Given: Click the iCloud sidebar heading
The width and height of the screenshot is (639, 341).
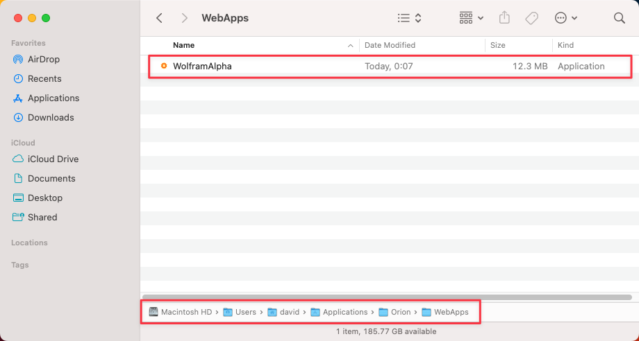Looking at the screenshot, I should (23, 143).
